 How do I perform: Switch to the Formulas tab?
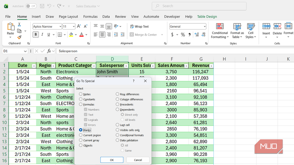pos(91,16)
